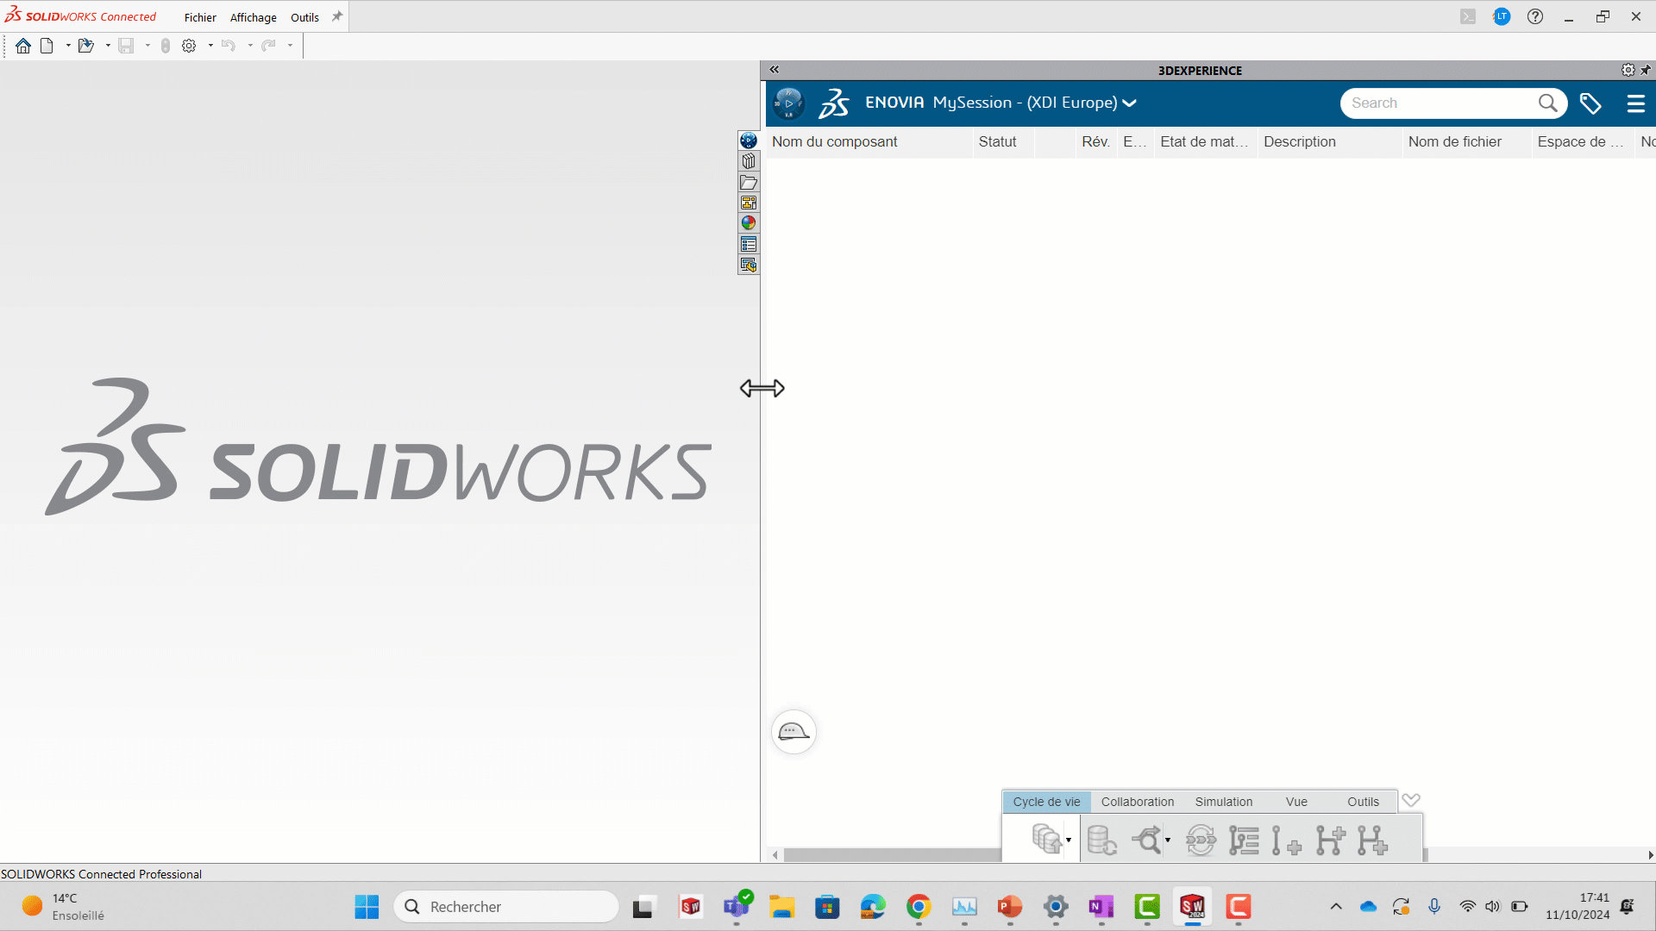
Task: Expand the MySession dropdown chevron
Action: pos(1129,103)
